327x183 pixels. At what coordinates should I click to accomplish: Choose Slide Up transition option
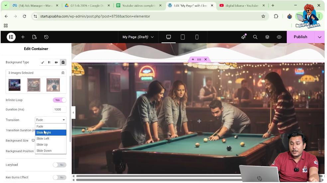51,145
